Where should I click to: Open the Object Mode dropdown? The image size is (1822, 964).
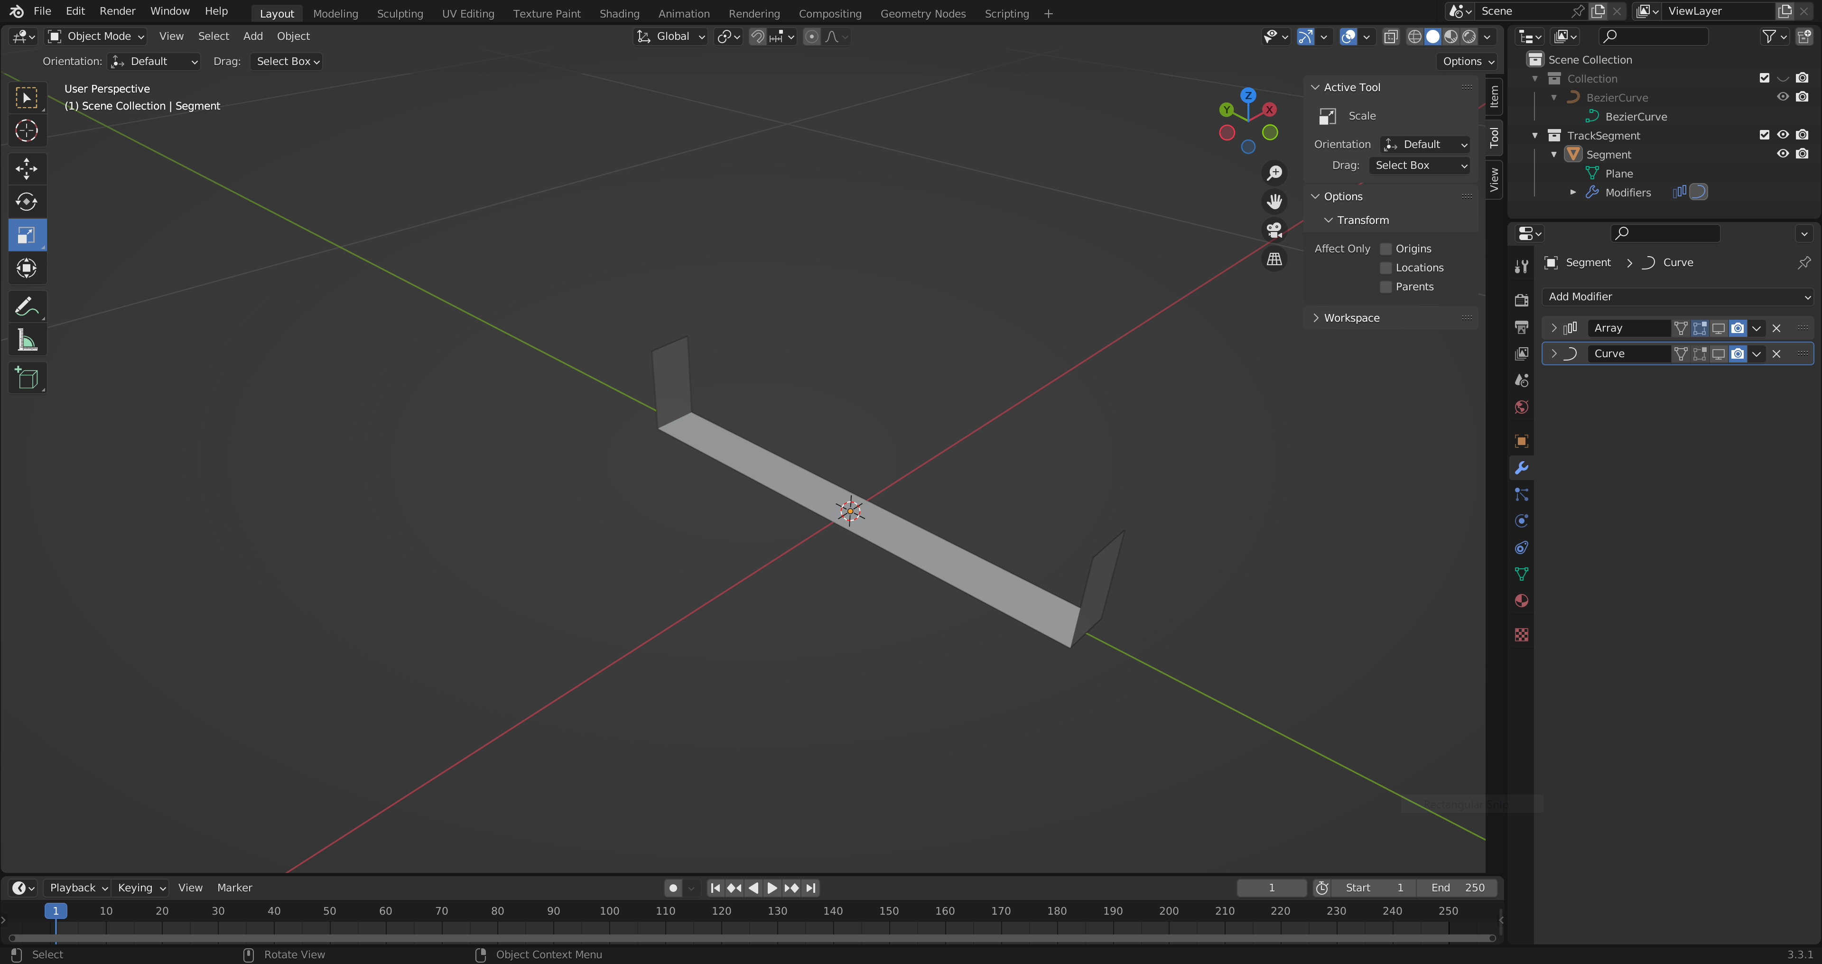pyautogui.click(x=95, y=36)
